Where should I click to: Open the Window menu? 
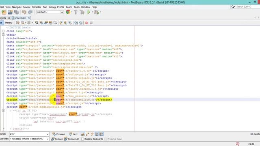point(85,7)
